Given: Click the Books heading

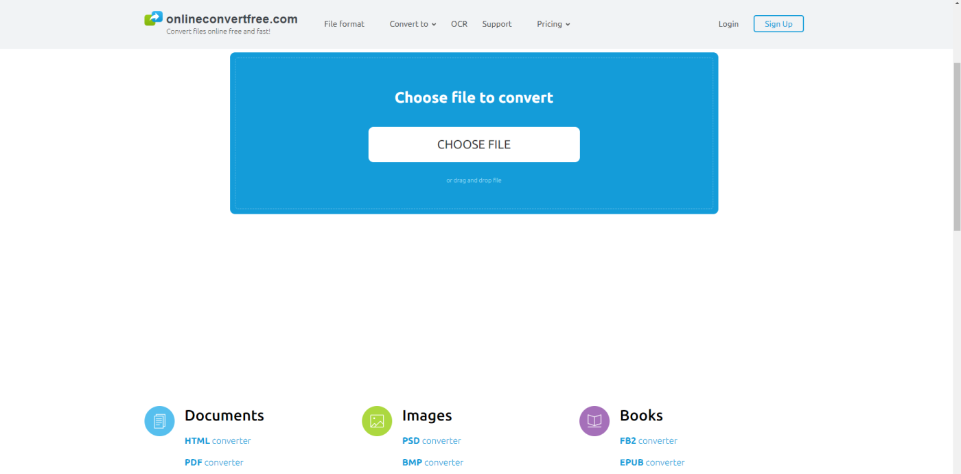Looking at the screenshot, I should tap(641, 416).
